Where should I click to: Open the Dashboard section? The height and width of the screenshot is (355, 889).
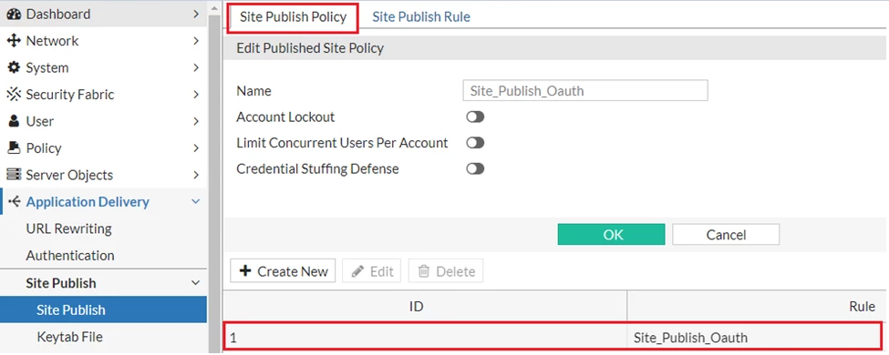click(x=57, y=15)
